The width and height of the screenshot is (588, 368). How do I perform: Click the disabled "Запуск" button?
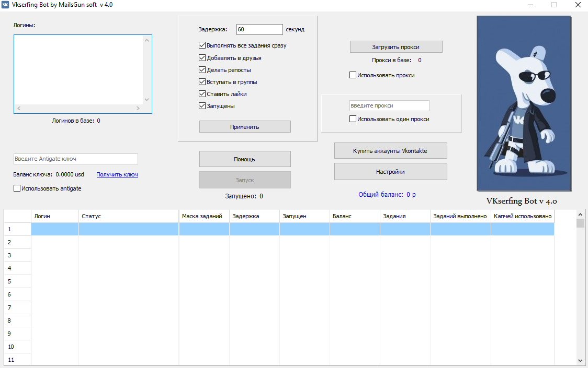(245, 180)
